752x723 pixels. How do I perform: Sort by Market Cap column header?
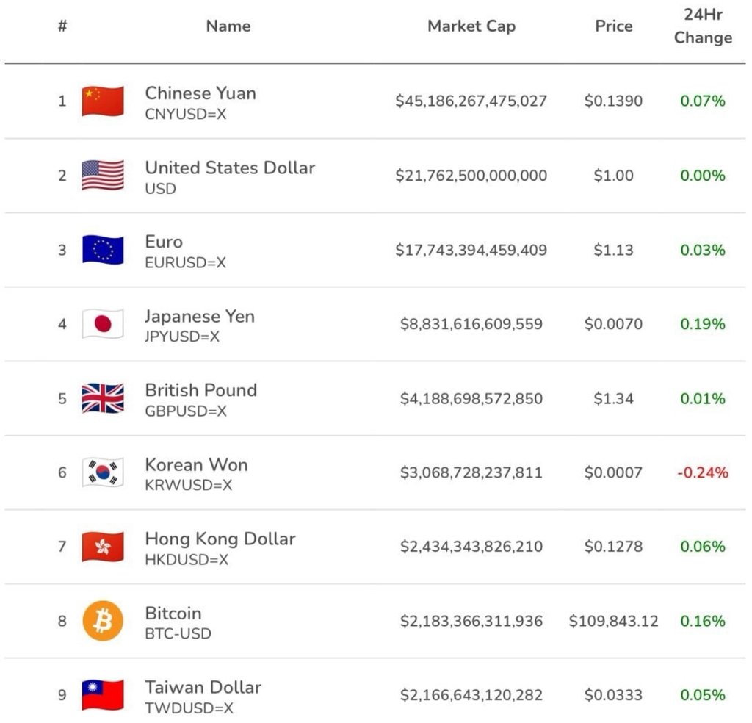coord(471,26)
